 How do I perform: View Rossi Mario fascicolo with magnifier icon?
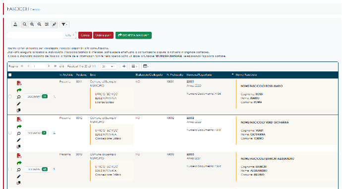[19, 97]
